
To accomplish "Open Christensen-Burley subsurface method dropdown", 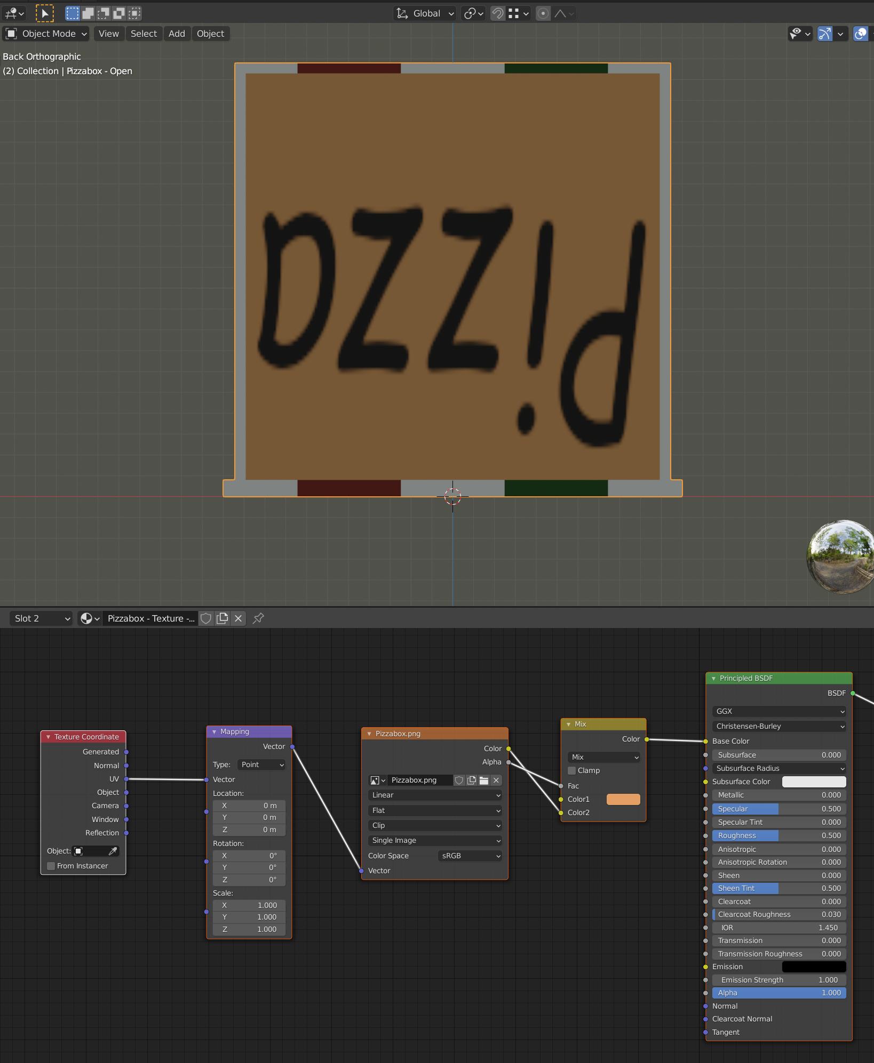I will pos(779,726).
